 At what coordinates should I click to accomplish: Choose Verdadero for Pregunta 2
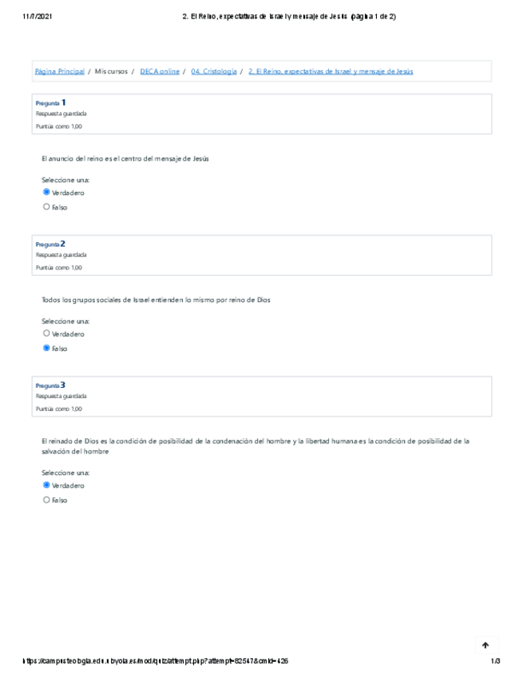click(x=46, y=333)
